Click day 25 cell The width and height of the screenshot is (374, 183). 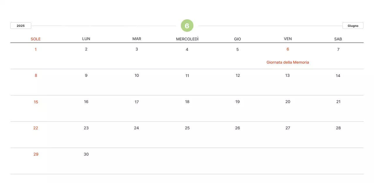click(187, 128)
